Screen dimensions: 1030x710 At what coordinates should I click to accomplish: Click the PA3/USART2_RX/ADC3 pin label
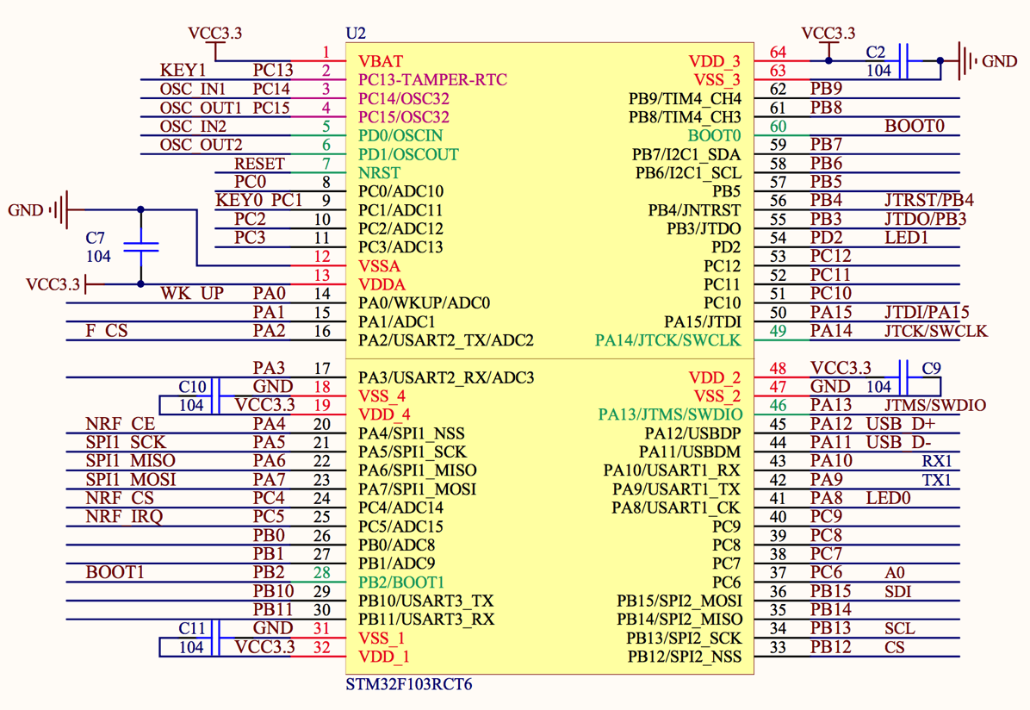(446, 377)
